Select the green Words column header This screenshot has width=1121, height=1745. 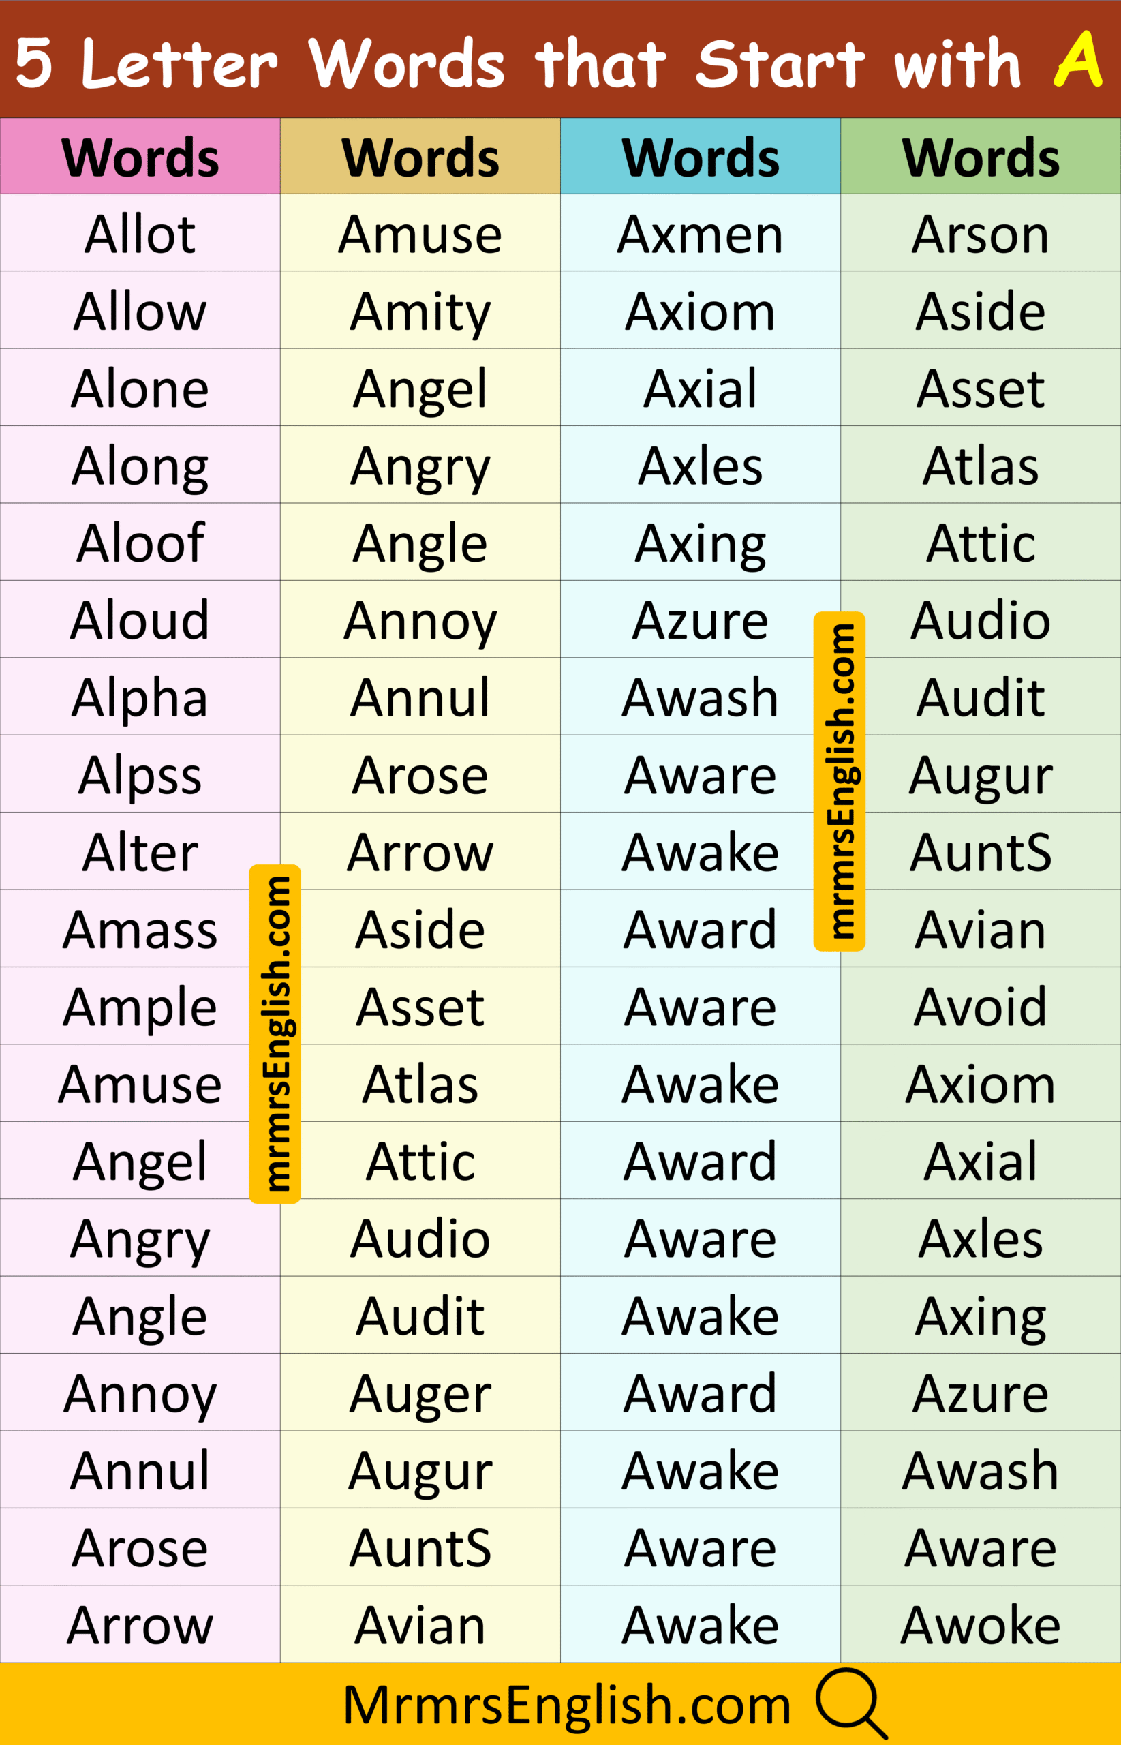pyautogui.click(x=980, y=157)
